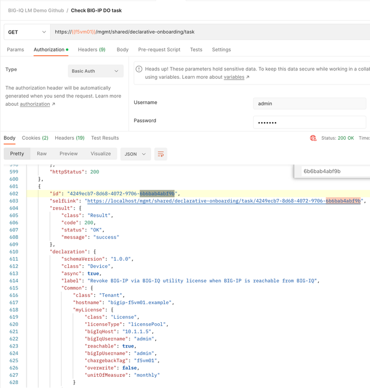Open the request Headers (9) tab
This screenshot has height=388, width=370.
coord(91,50)
